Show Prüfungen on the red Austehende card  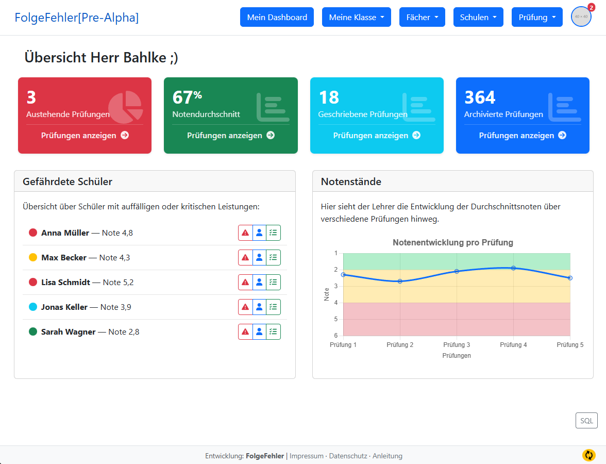(x=85, y=136)
